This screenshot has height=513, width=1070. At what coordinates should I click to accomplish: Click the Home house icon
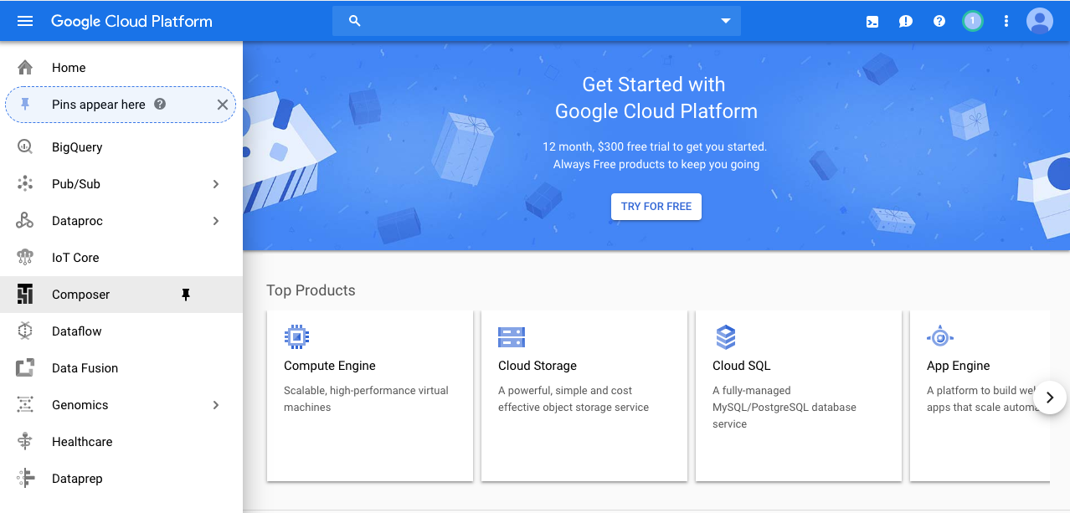tap(25, 68)
